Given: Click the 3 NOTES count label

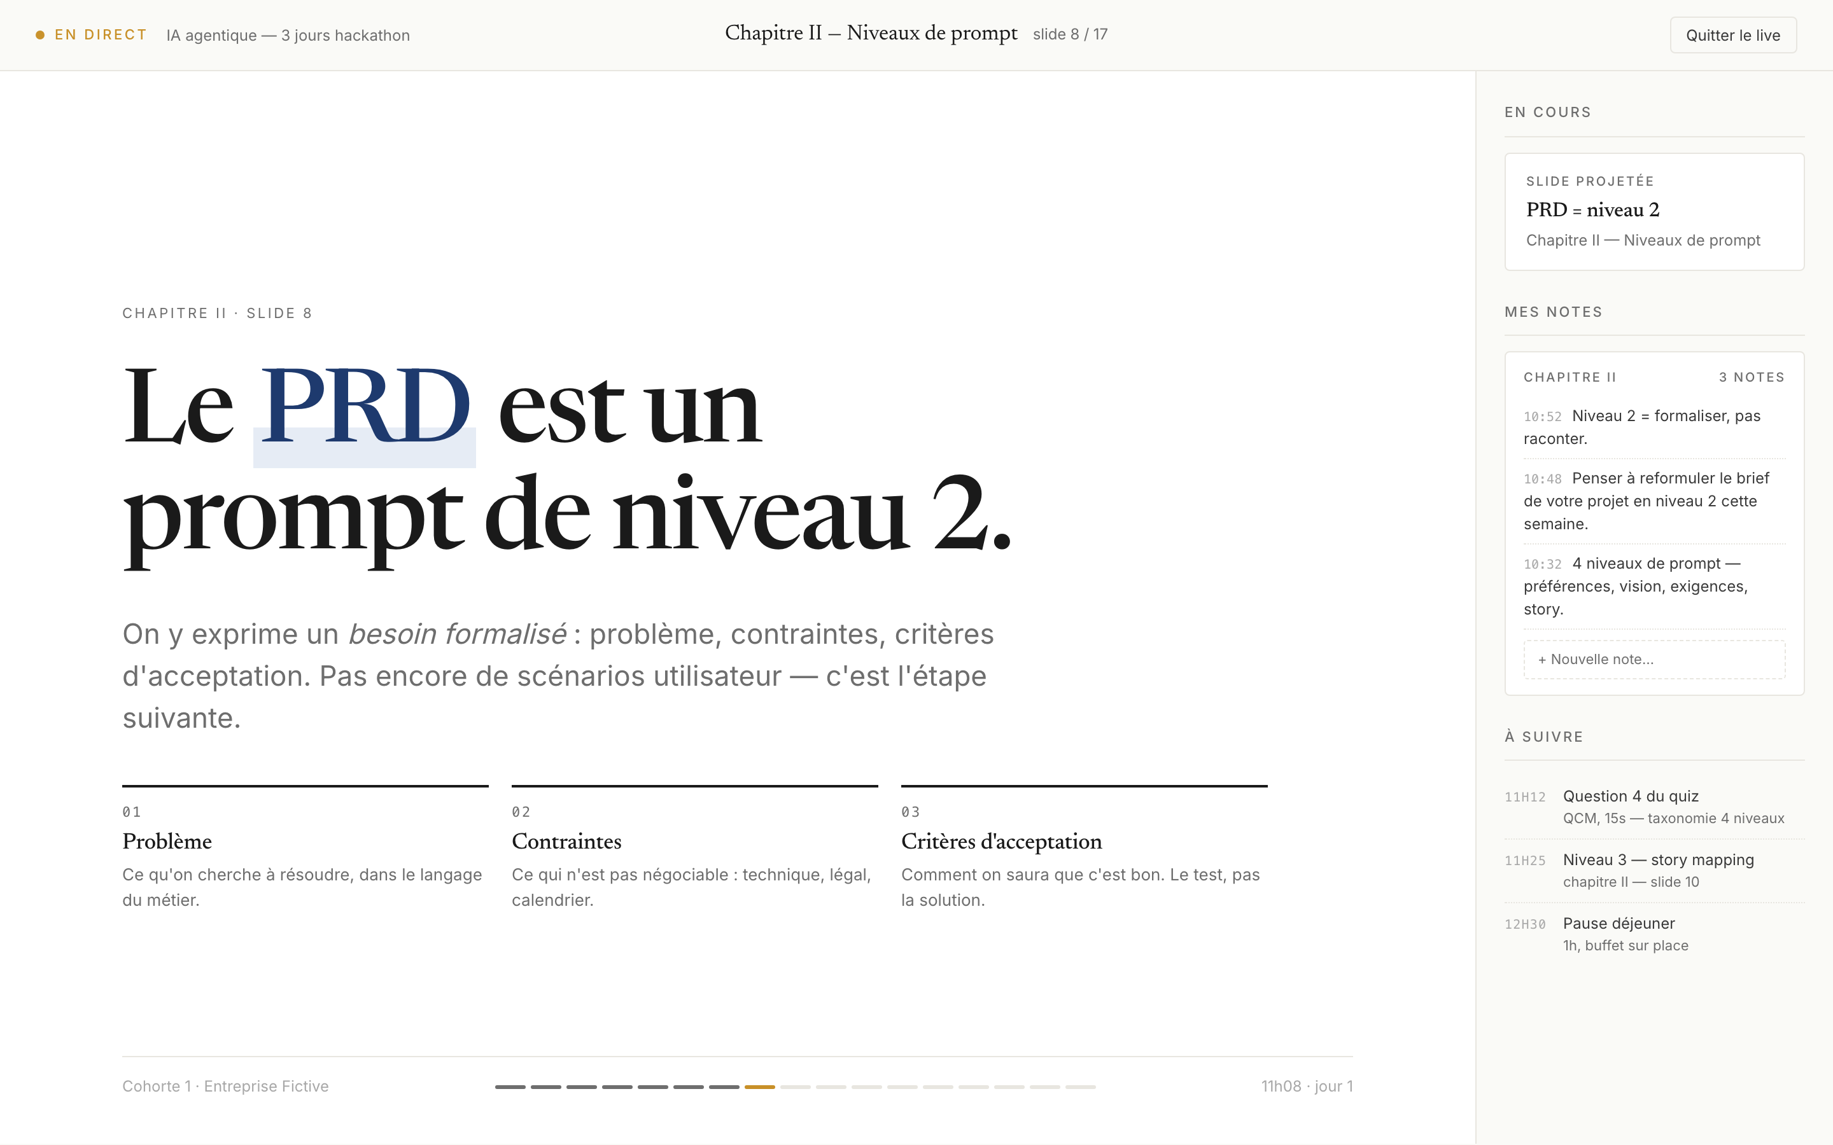Looking at the screenshot, I should point(1751,377).
